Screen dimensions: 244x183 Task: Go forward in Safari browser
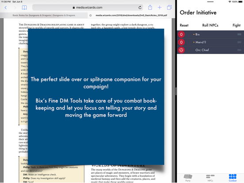(15, 8)
